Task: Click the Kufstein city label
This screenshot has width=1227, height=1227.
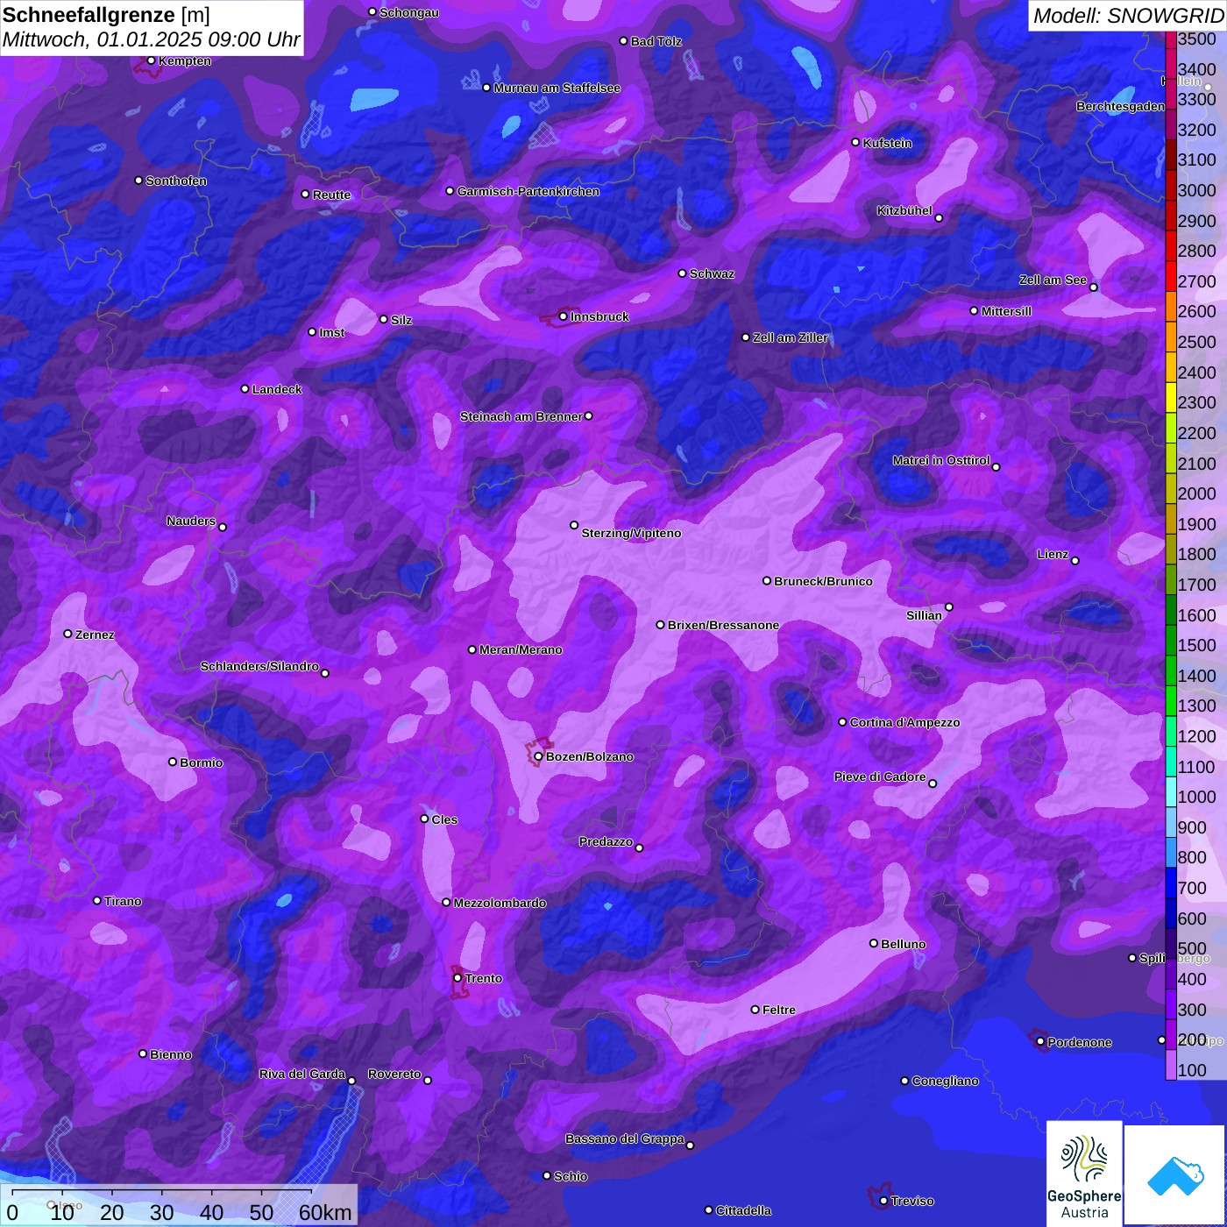Action: click(887, 143)
